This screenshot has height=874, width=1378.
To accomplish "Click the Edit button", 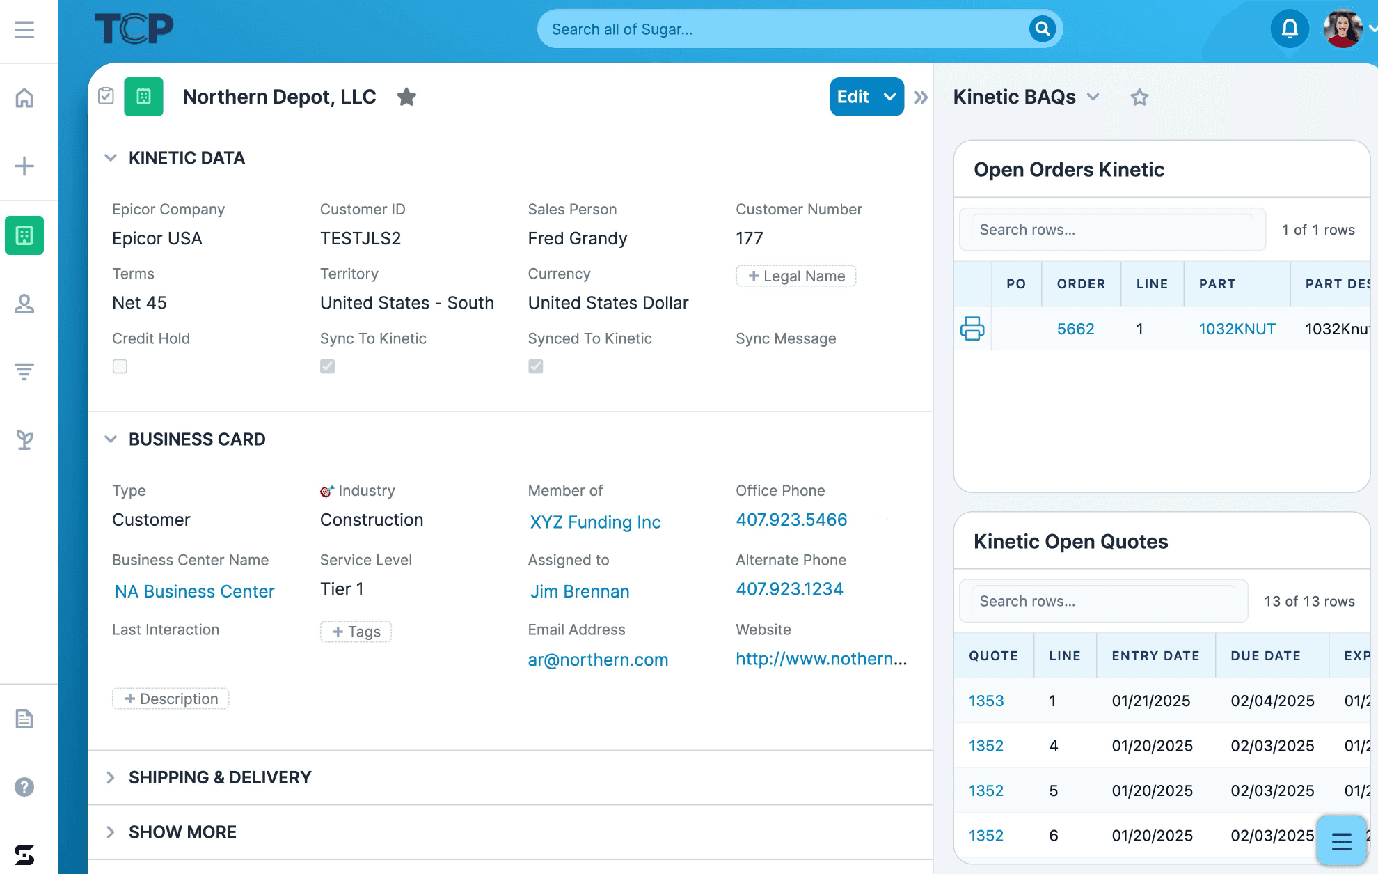I will [x=853, y=97].
